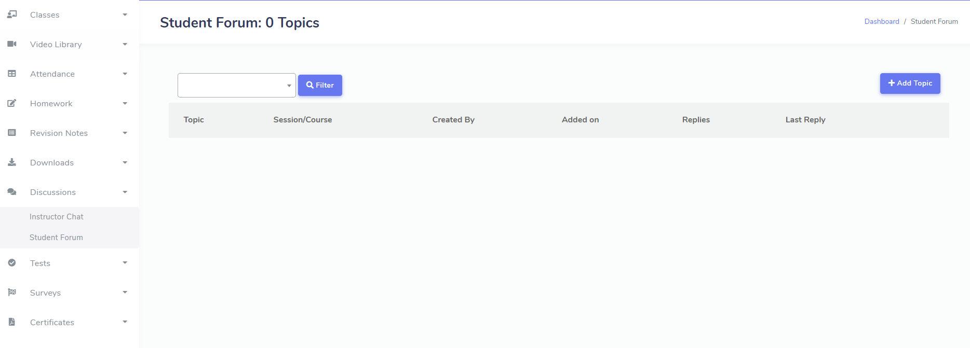Select Student Forum submenu item
The width and height of the screenshot is (970, 348).
[x=56, y=238]
